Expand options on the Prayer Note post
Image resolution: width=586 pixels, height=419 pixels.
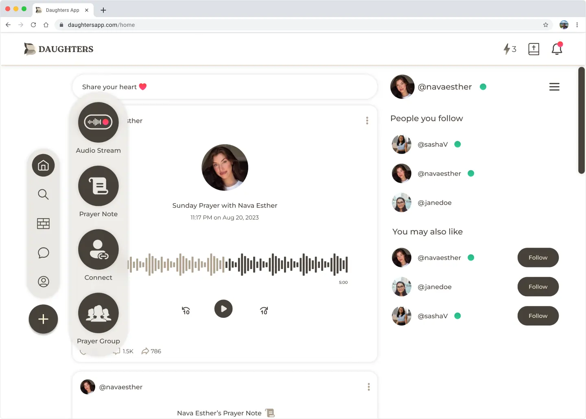tap(369, 387)
